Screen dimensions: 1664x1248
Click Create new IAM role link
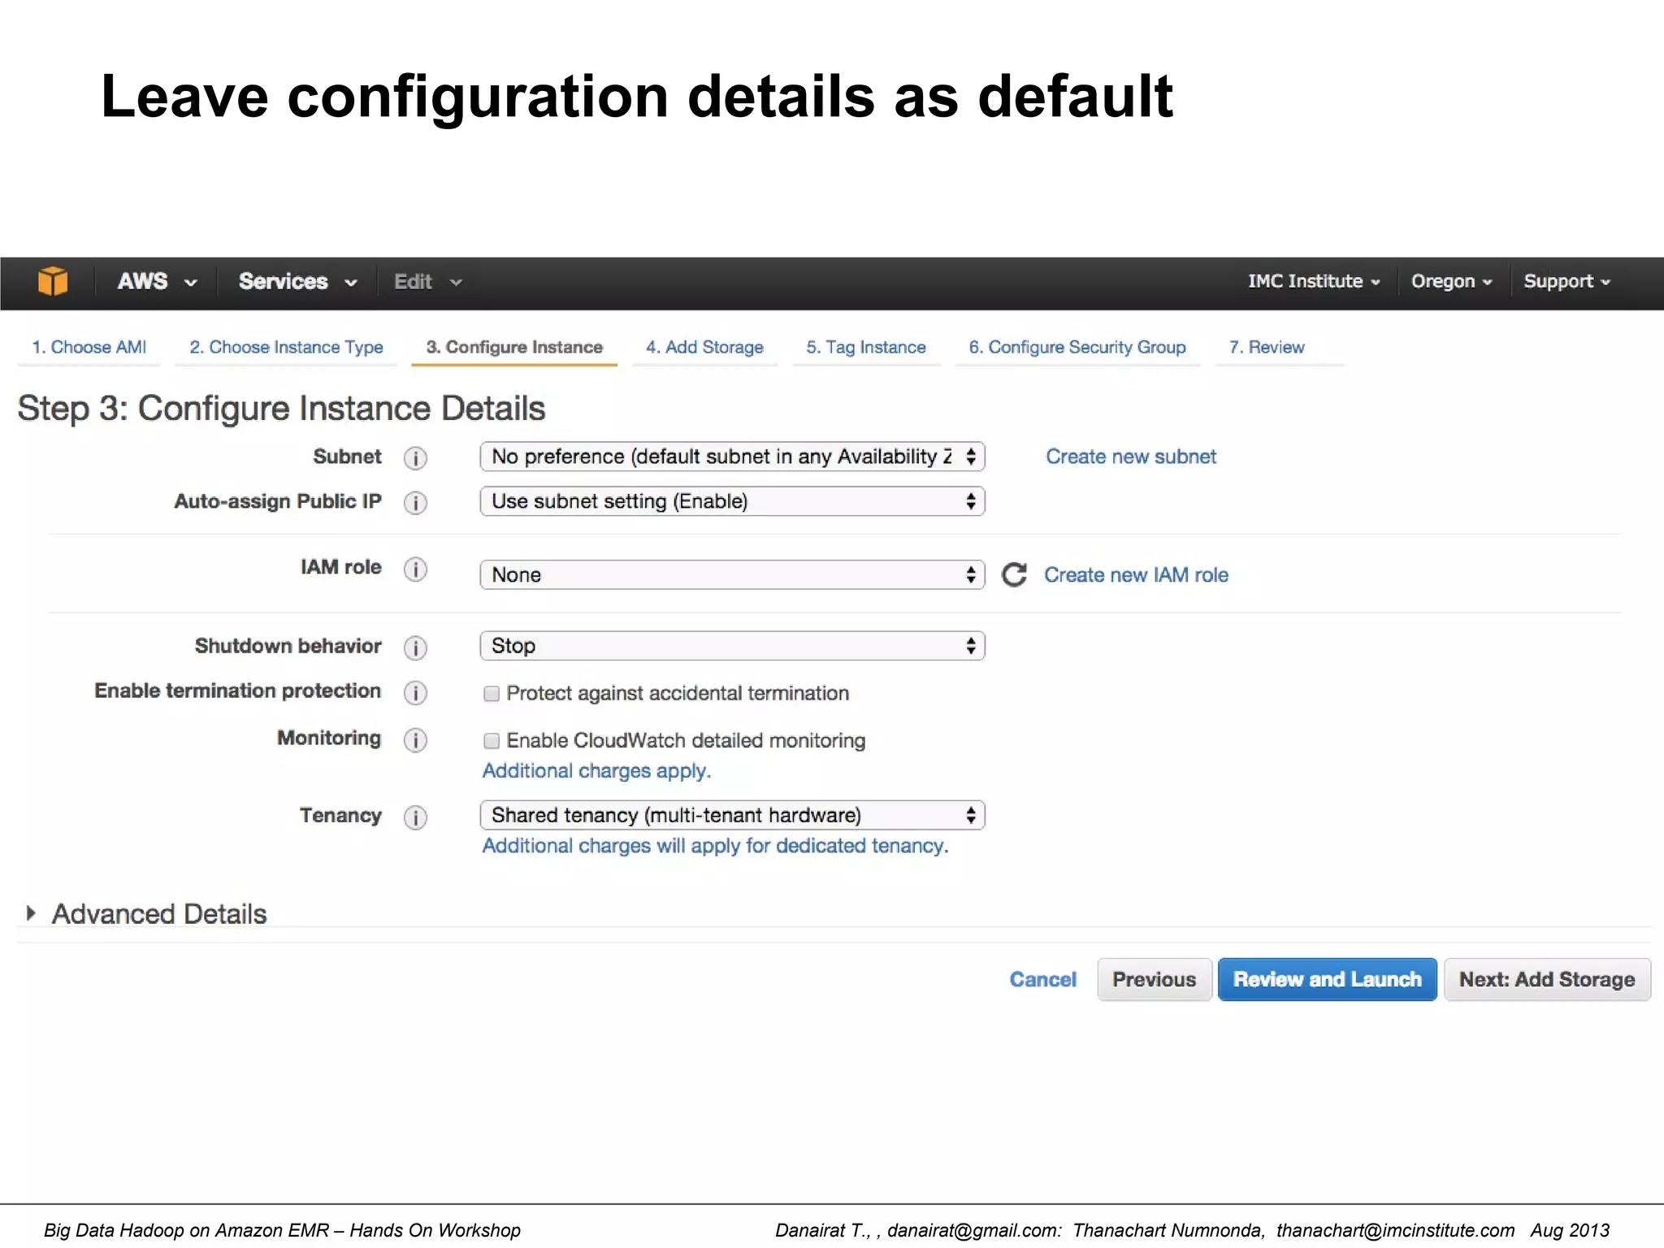point(1136,574)
